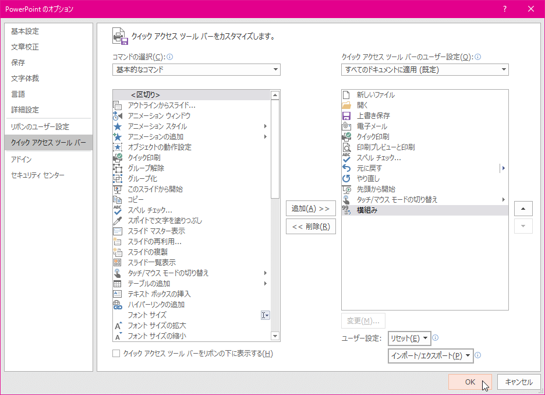Image resolution: width=545 pixels, height=395 pixels.
Task: Open the リセット dropdown button
Action: pos(409,338)
